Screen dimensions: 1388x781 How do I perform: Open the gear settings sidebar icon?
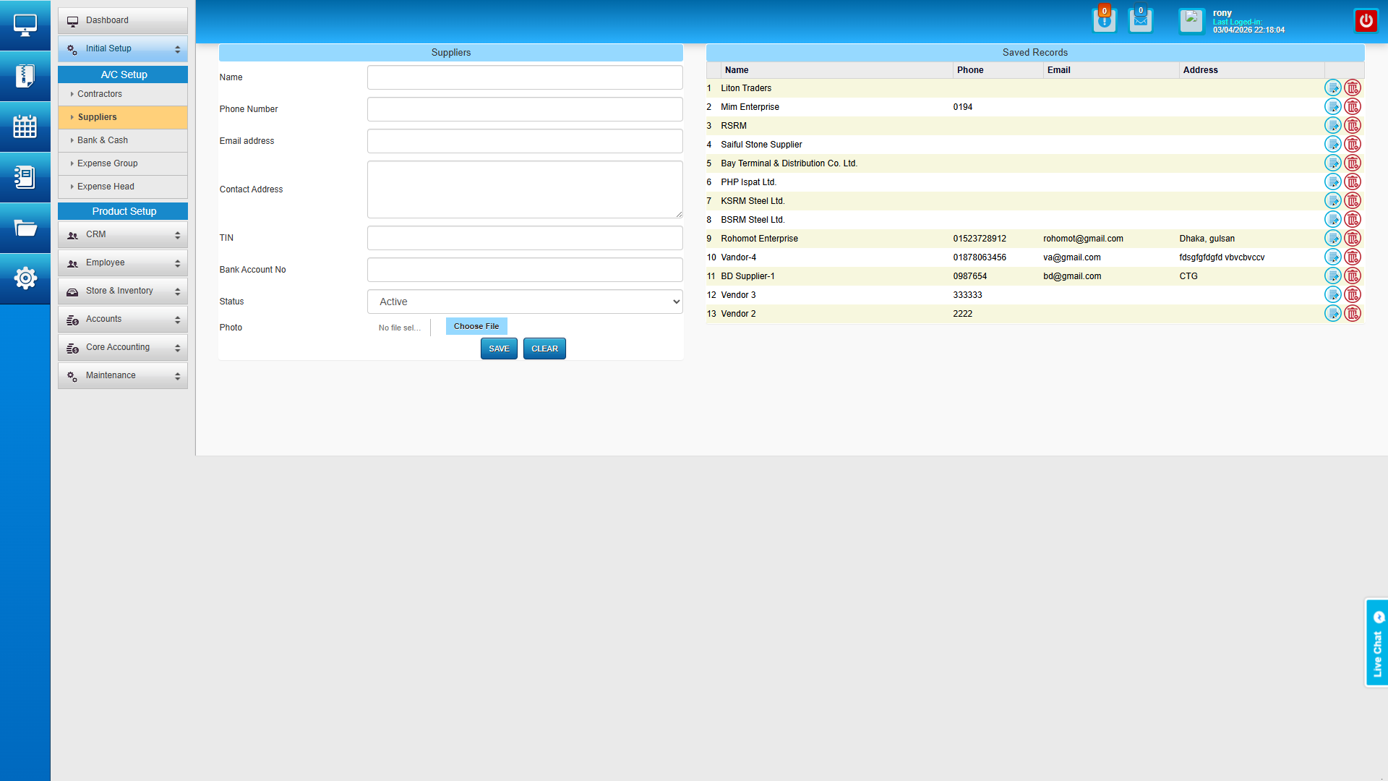[x=25, y=278]
